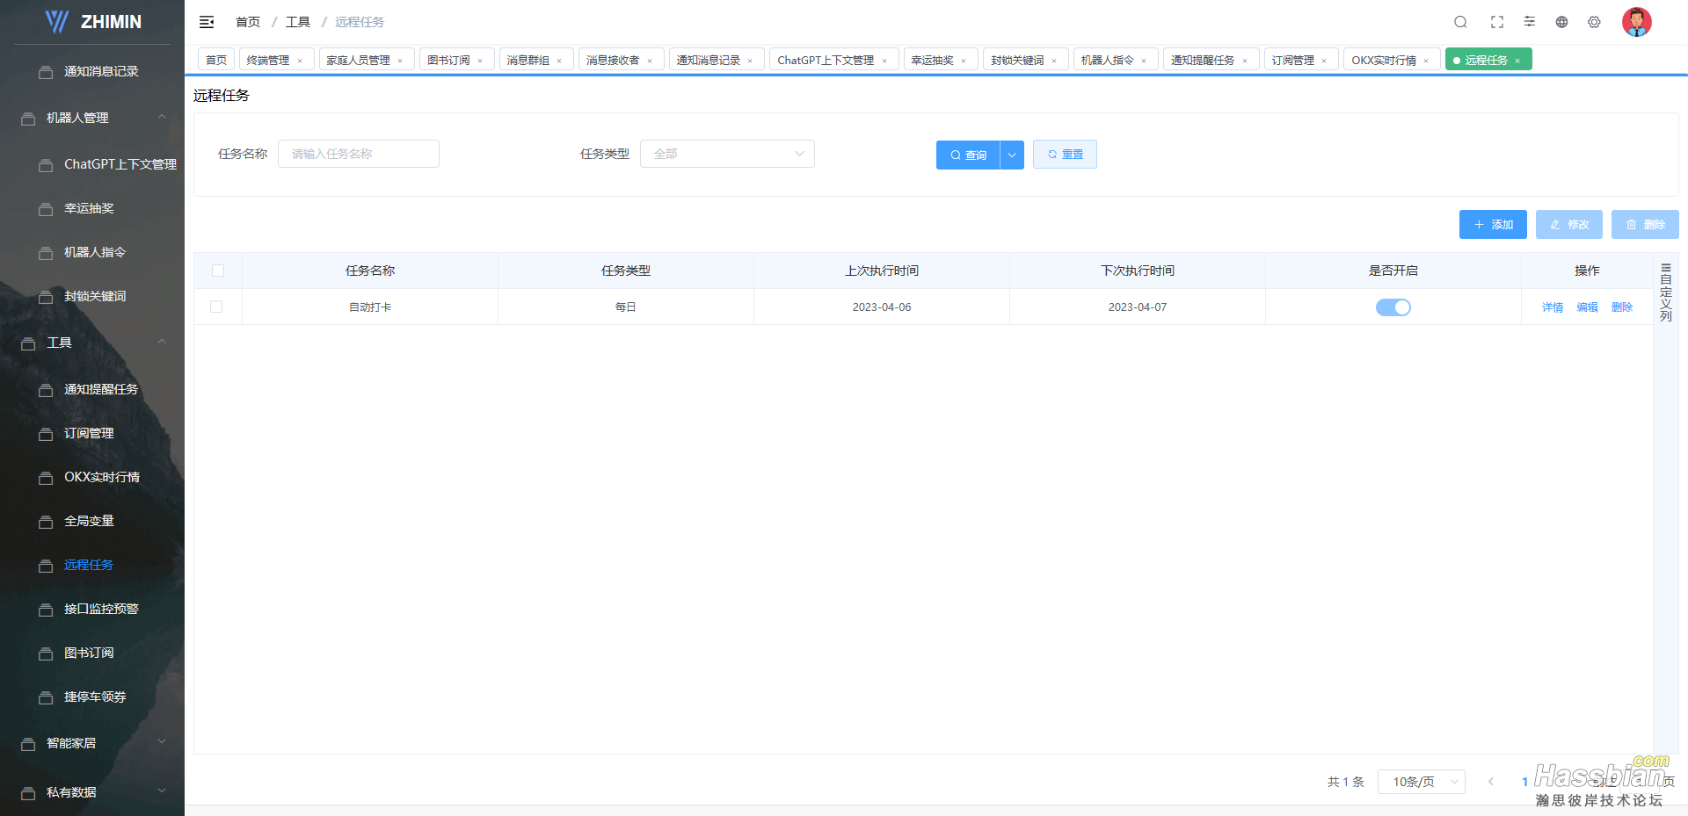Close the 封锁关键词 tab
1688x816 pixels.
(1054, 61)
